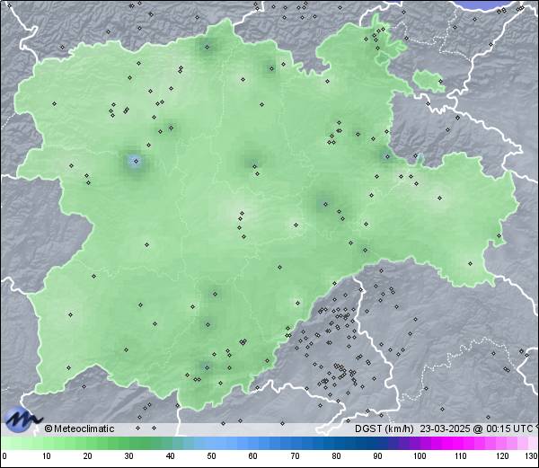Screen dimensions: 539x468
Task: Click scale label 10
Action: [x=47, y=456]
